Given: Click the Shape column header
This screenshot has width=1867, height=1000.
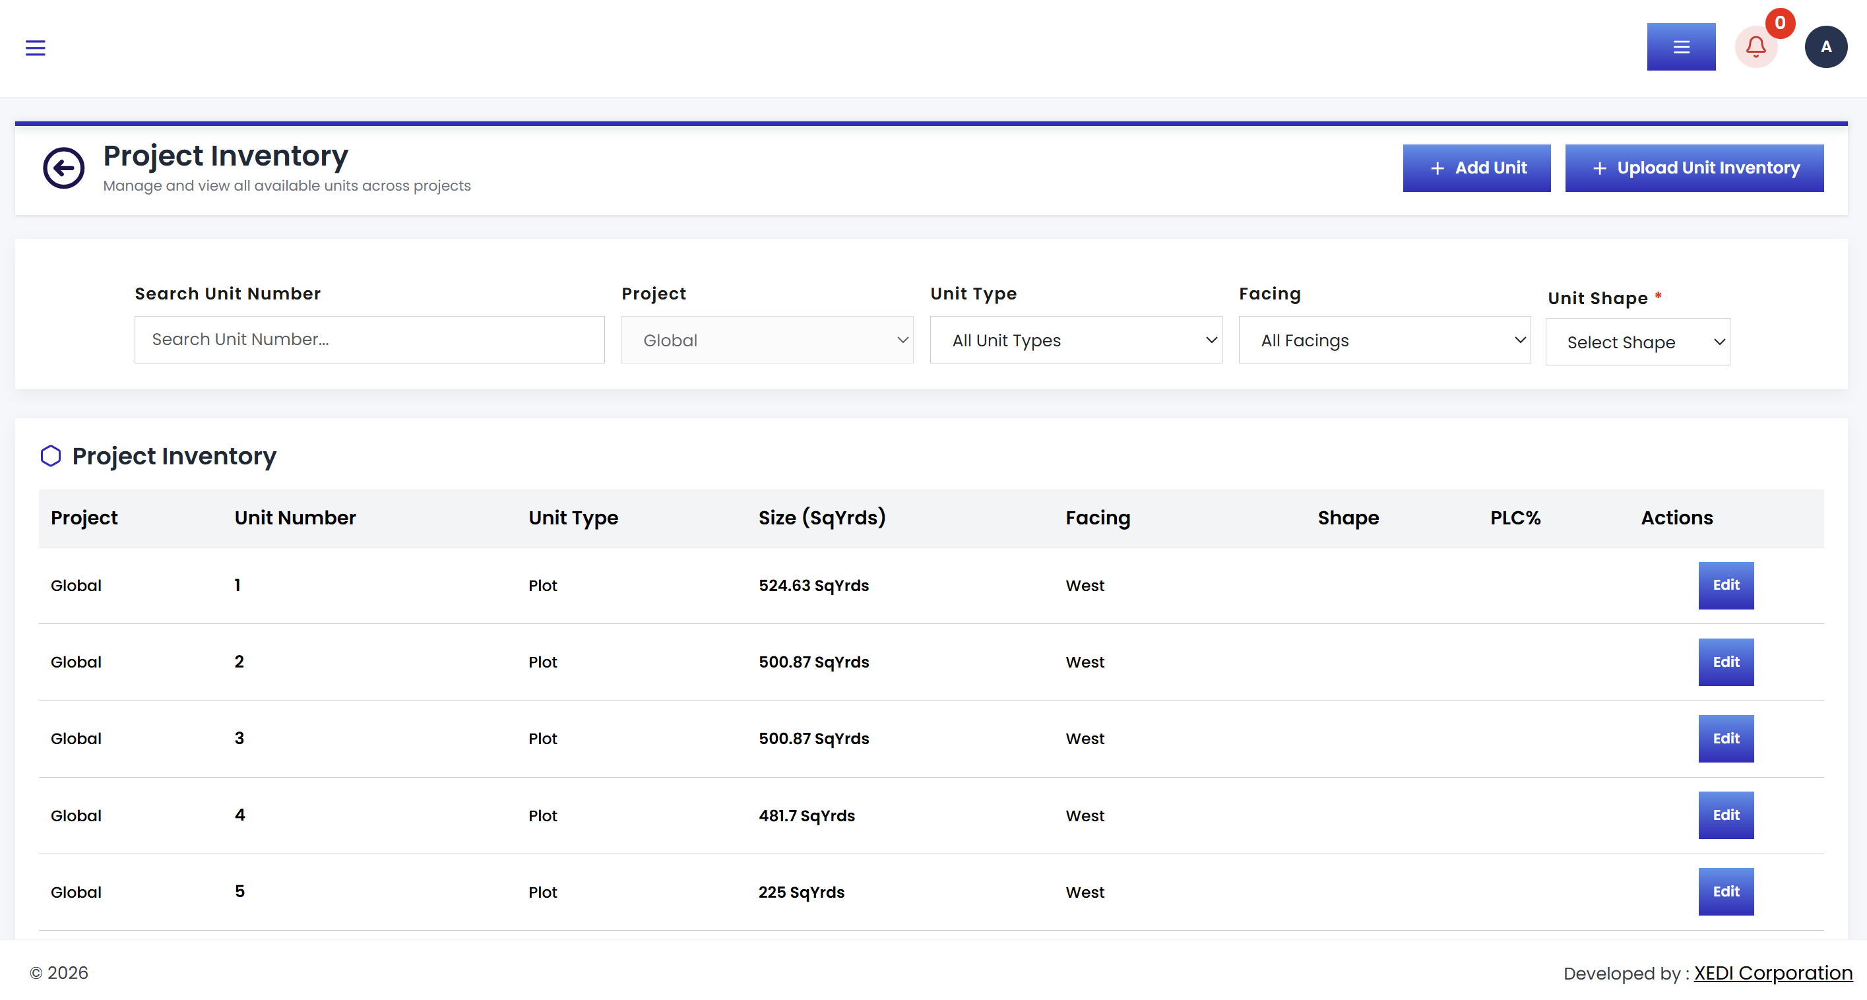Looking at the screenshot, I should pos(1348,517).
